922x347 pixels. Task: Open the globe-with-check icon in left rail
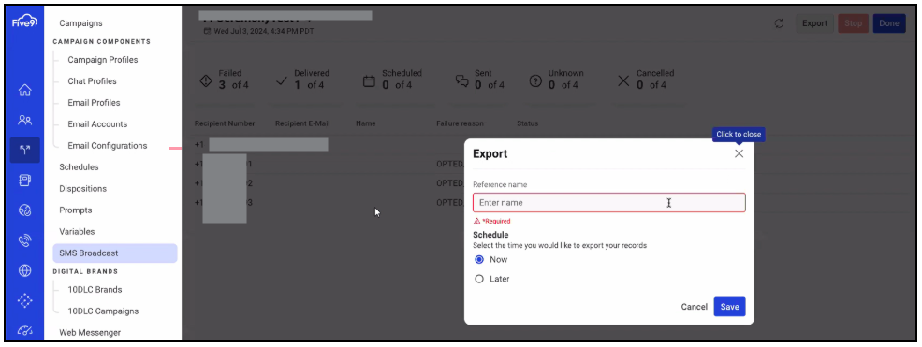pos(24,210)
